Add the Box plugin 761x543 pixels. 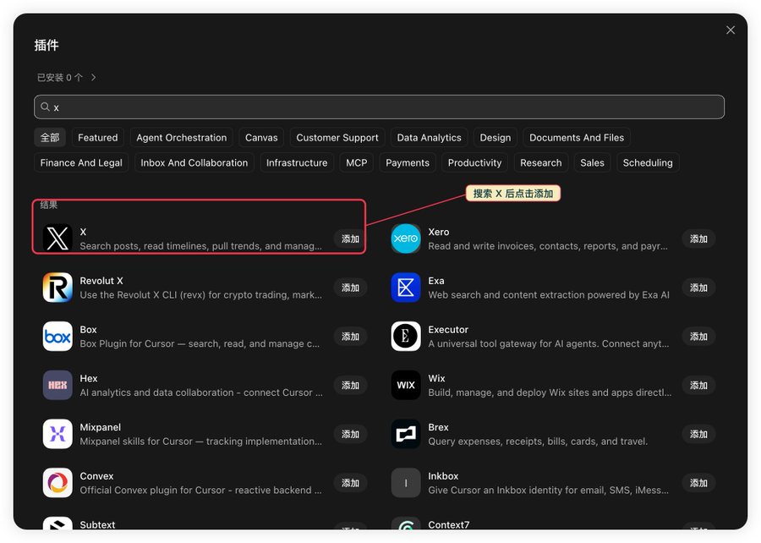[350, 337]
